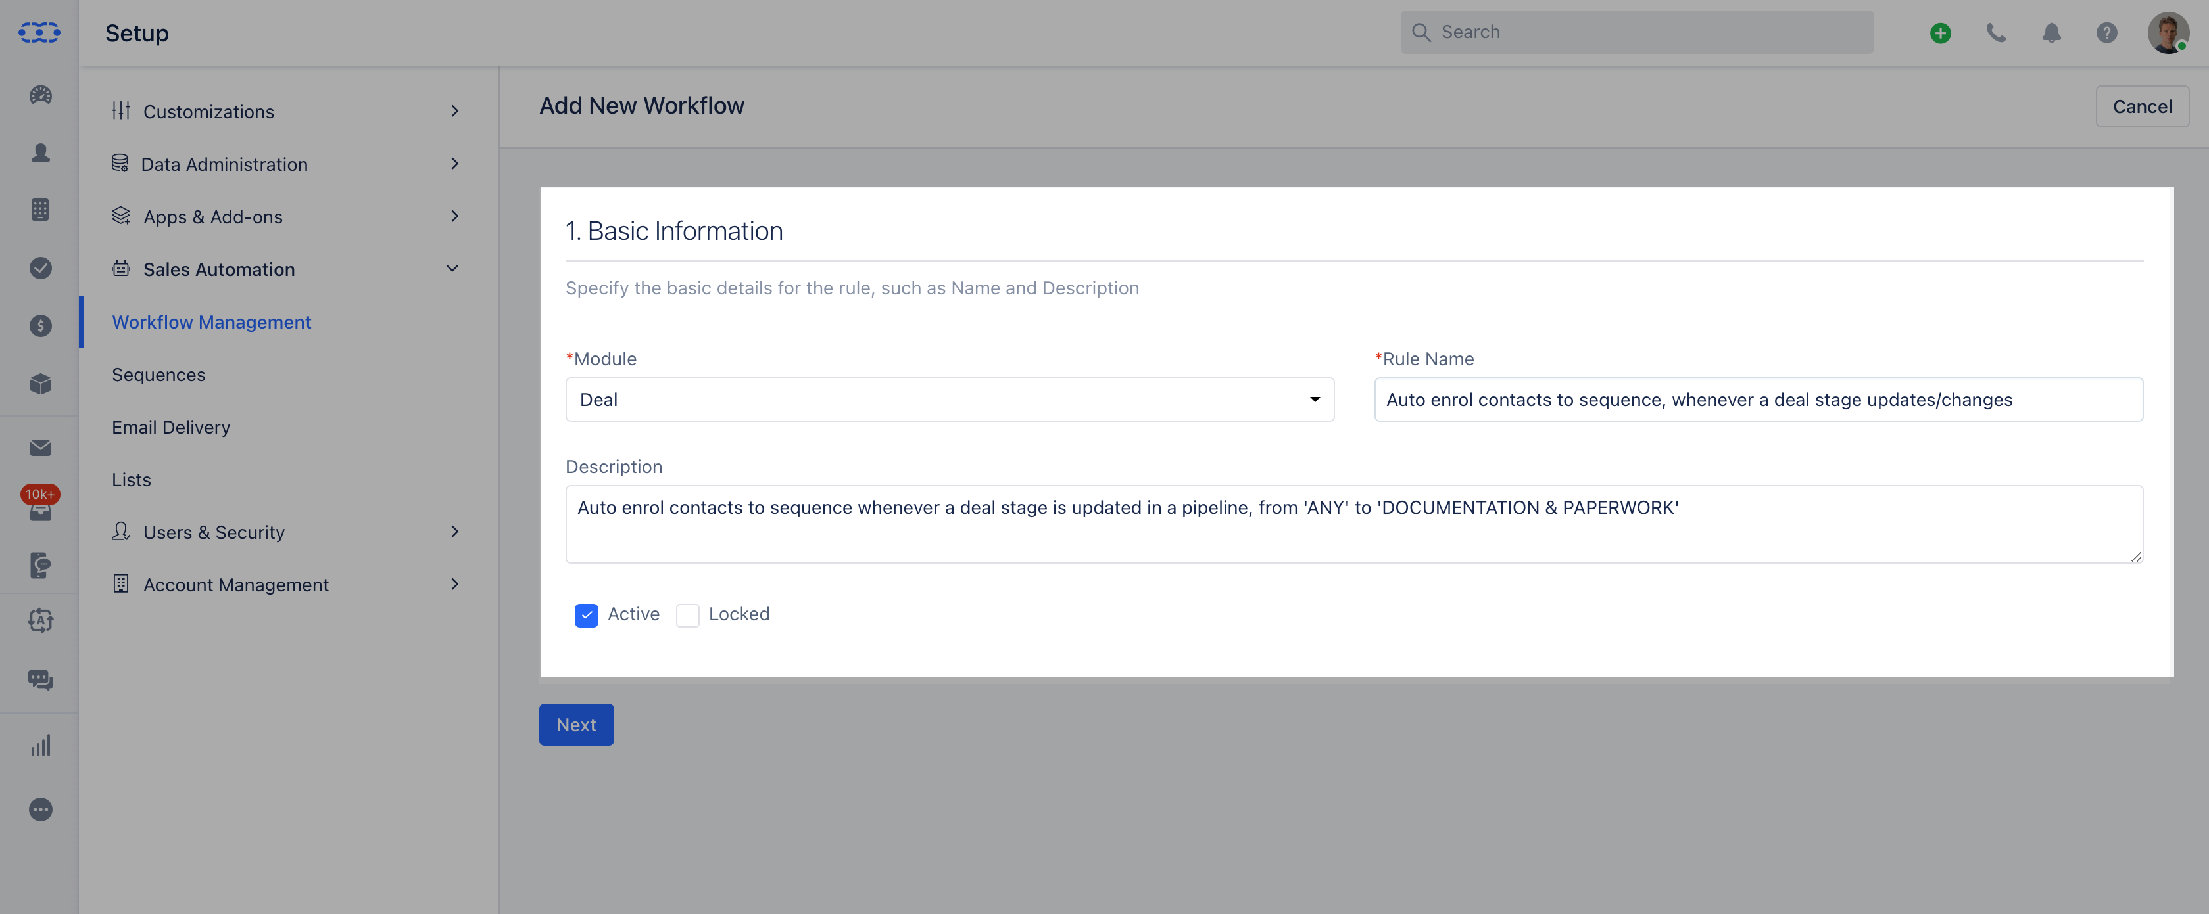Collapse the Sales Automation chevron
The width and height of the screenshot is (2209, 914).
click(452, 268)
